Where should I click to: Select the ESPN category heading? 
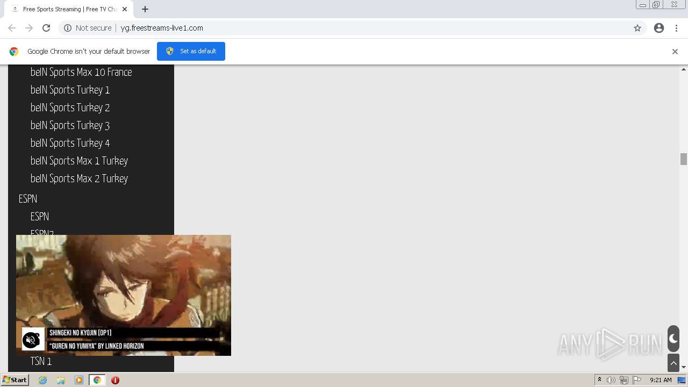click(x=28, y=199)
